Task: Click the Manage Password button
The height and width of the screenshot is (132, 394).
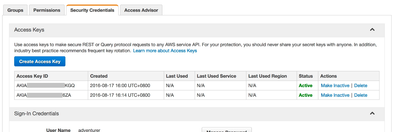Action: click(226, 130)
